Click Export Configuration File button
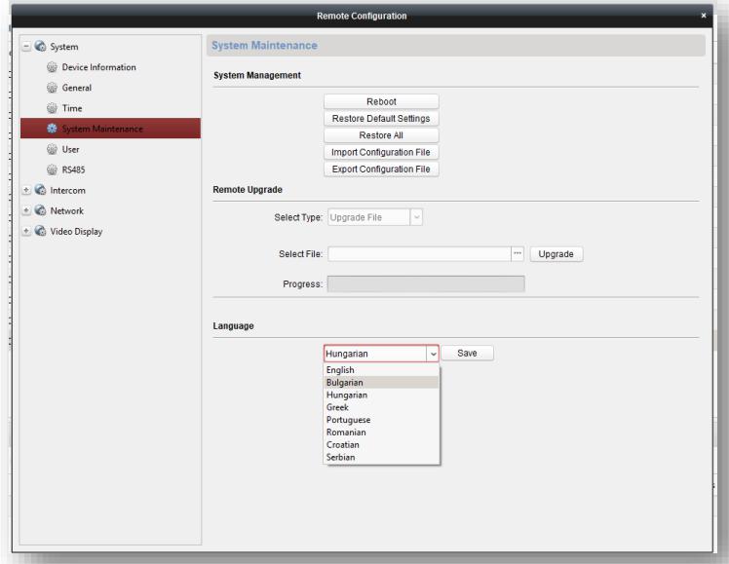Image resolution: width=729 pixels, height=564 pixels. (381, 169)
